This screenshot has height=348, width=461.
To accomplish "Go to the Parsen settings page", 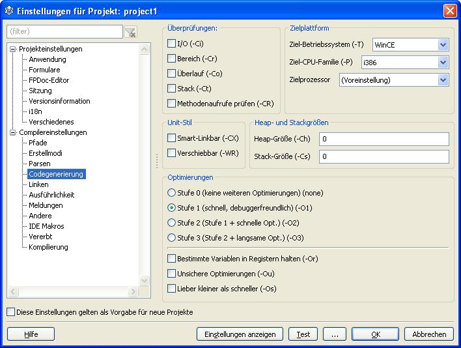I will pos(39,164).
